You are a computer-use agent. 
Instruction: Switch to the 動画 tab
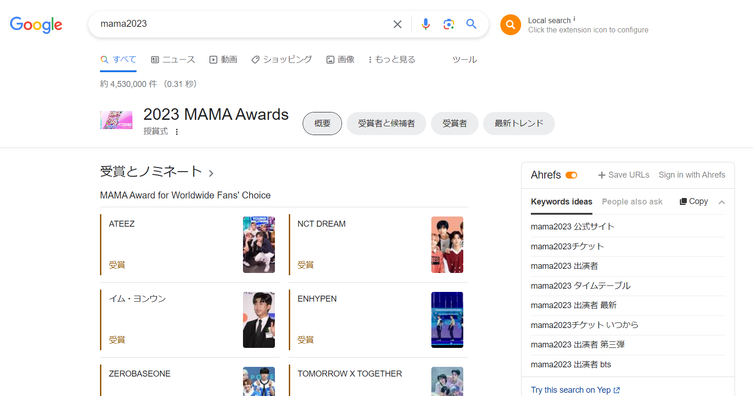coord(223,60)
